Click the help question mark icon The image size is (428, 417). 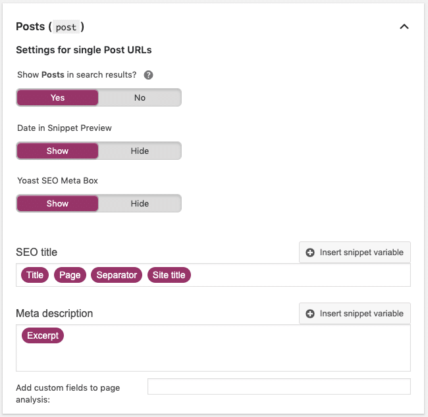pyautogui.click(x=148, y=75)
